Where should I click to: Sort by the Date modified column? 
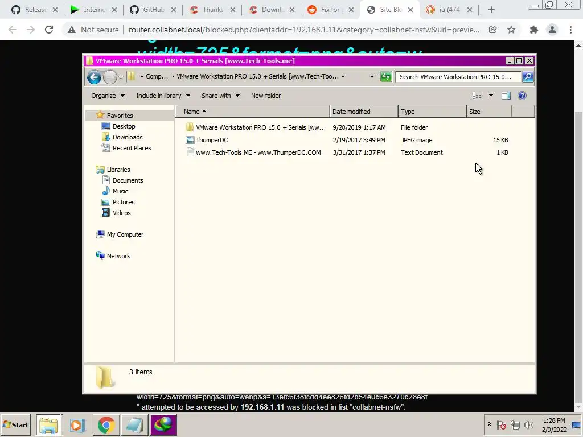tap(364, 112)
